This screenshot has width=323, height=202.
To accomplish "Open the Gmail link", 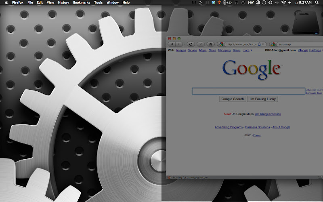I will [237, 50].
